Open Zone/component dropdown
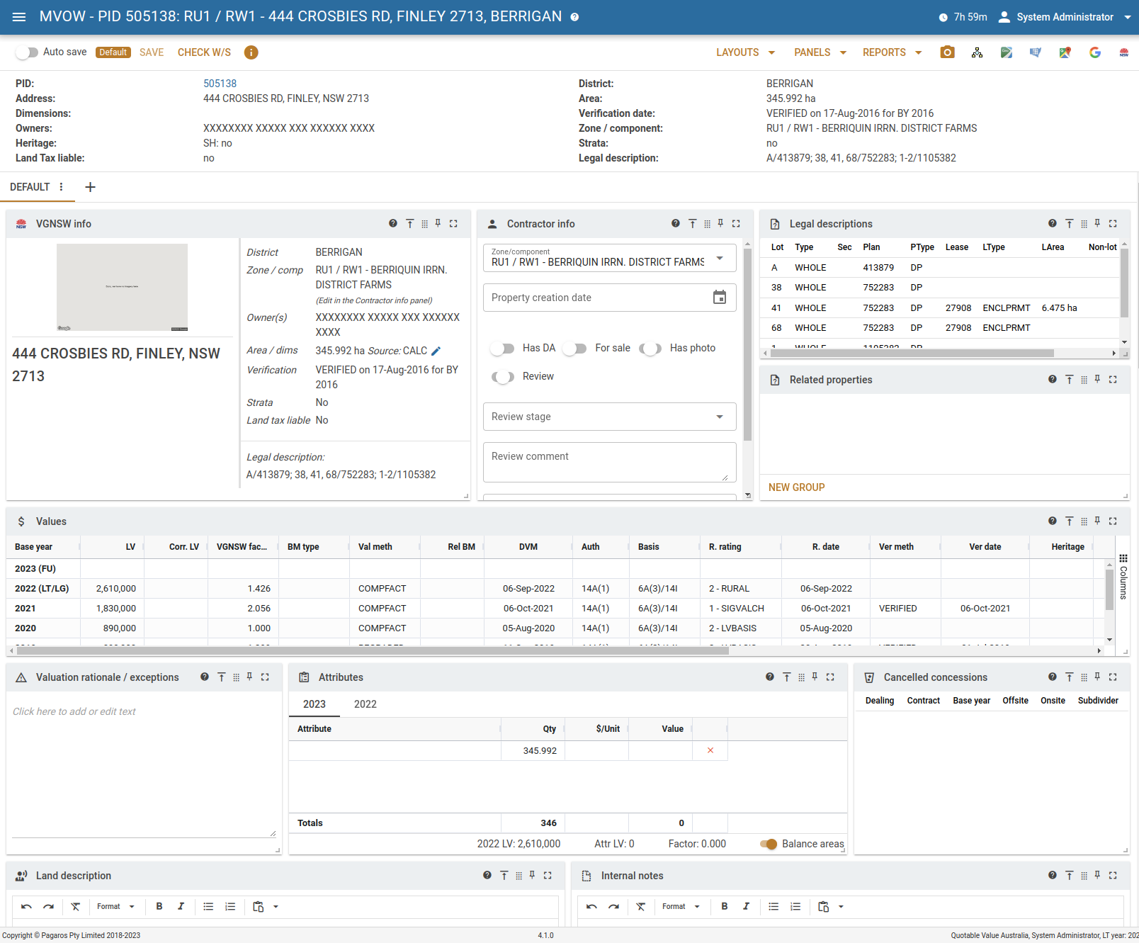Viewport: 1139px width, 943px height. tap(610, 258)
